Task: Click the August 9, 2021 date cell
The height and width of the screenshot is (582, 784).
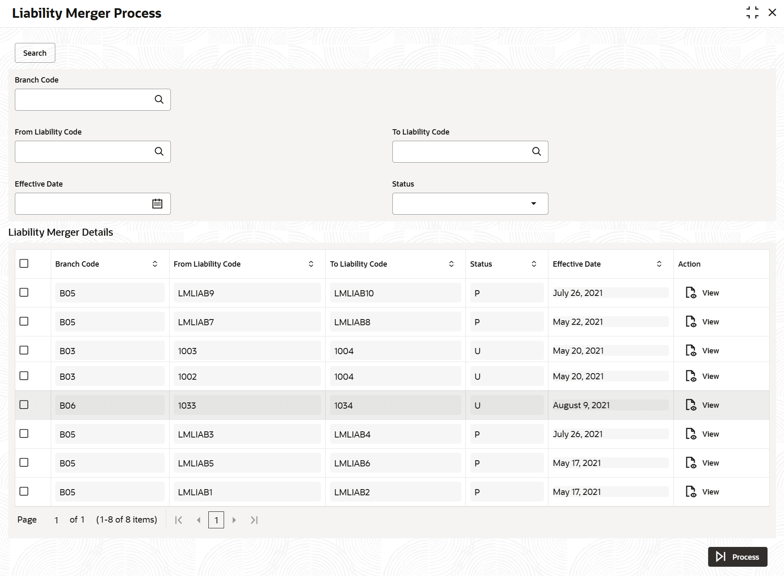Action: pos(611,405)
